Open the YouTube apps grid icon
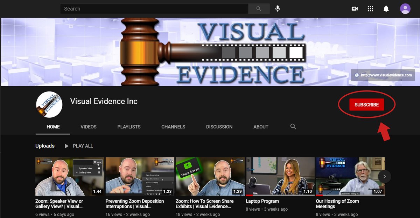 click(370, 9)
